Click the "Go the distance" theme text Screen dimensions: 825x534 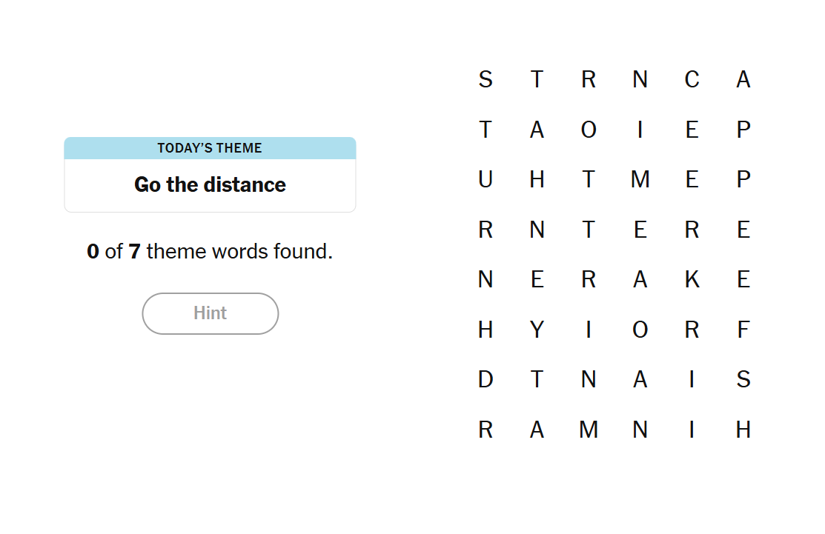[210, 184]
